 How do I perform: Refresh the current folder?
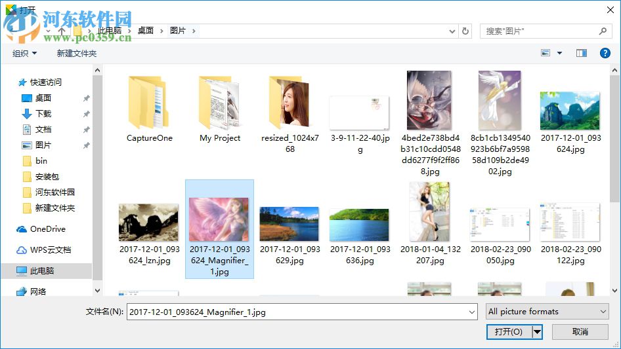[466, 31]
